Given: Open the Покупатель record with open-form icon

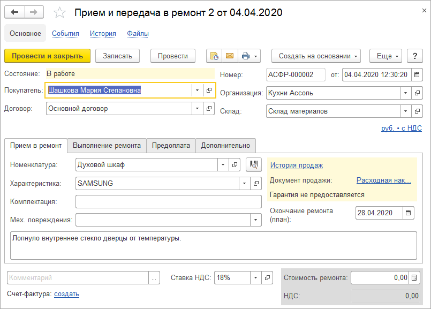Looking at the screenshot, I should pyautogui.click(x=209, y=91).
